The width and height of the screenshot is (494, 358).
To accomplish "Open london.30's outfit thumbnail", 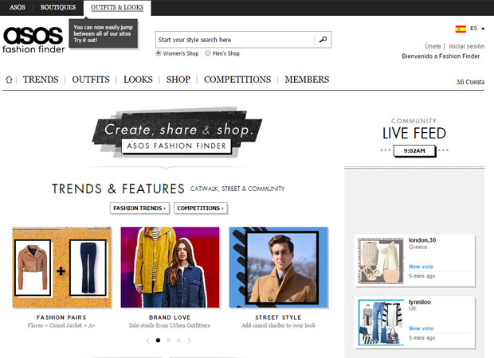I will pos(381,261).
